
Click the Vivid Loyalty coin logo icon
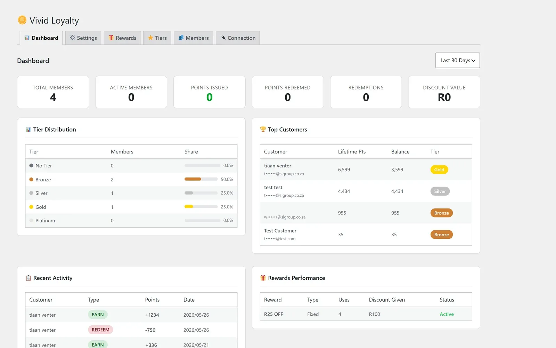tap(22, 20)
